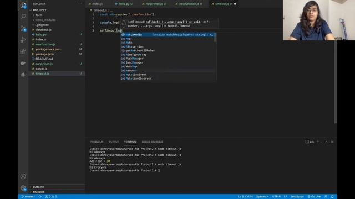
Task: Choose getMatchedCSSRules autocomplete suggestion
Action: pos(167,50)
